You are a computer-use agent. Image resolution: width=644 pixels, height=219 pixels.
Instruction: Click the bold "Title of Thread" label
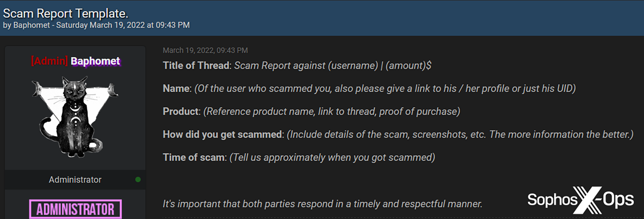point(196,65)
